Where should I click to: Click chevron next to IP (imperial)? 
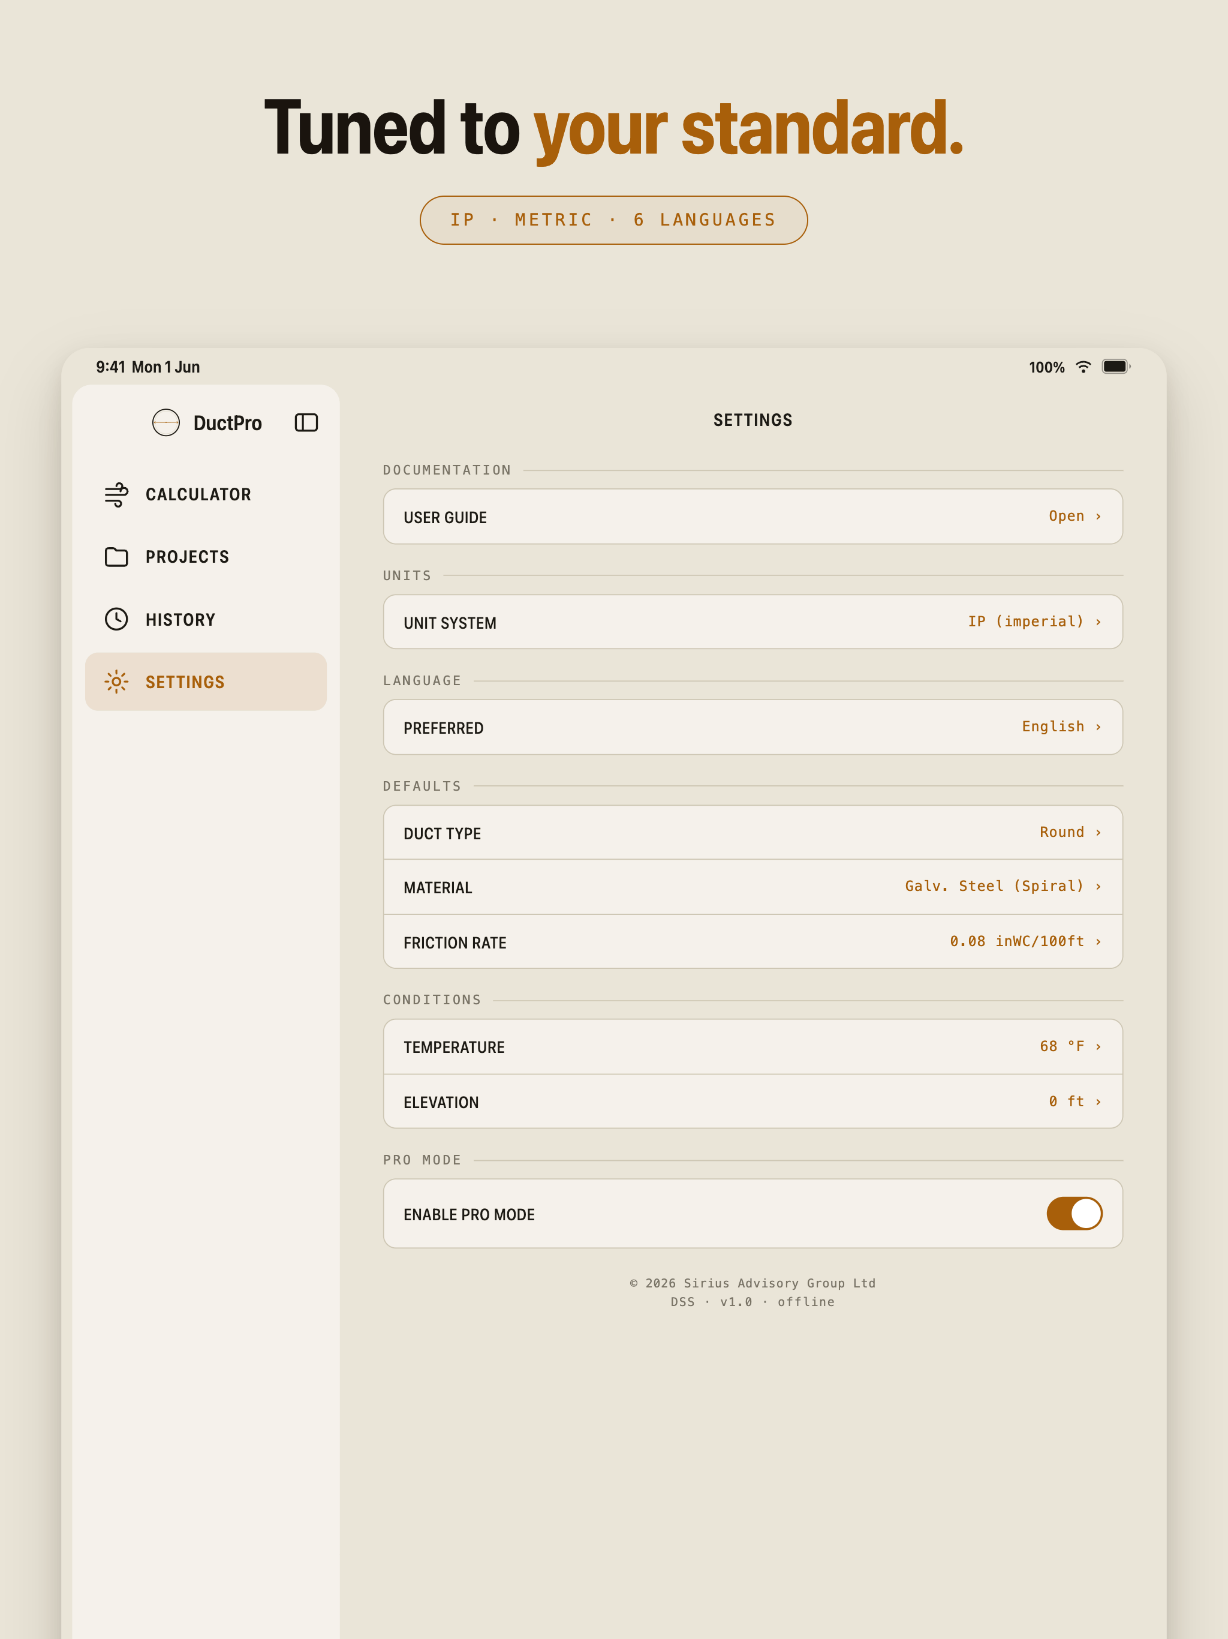(1098, 622)
